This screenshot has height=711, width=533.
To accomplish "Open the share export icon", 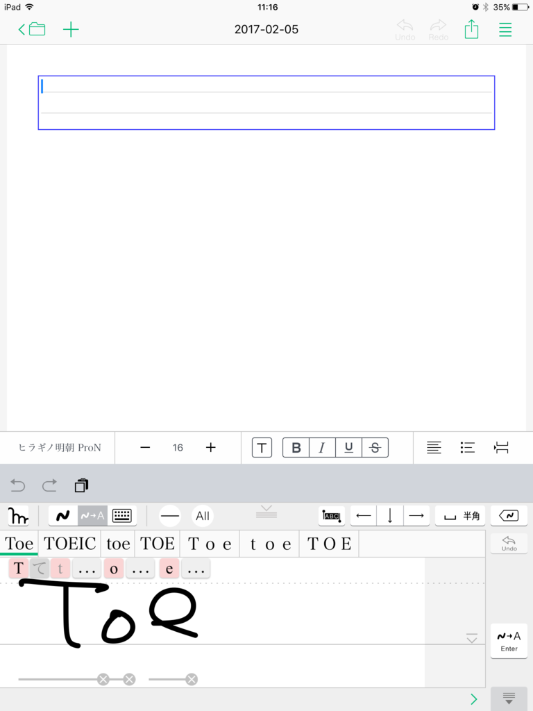I will click(x=471, y=29).
